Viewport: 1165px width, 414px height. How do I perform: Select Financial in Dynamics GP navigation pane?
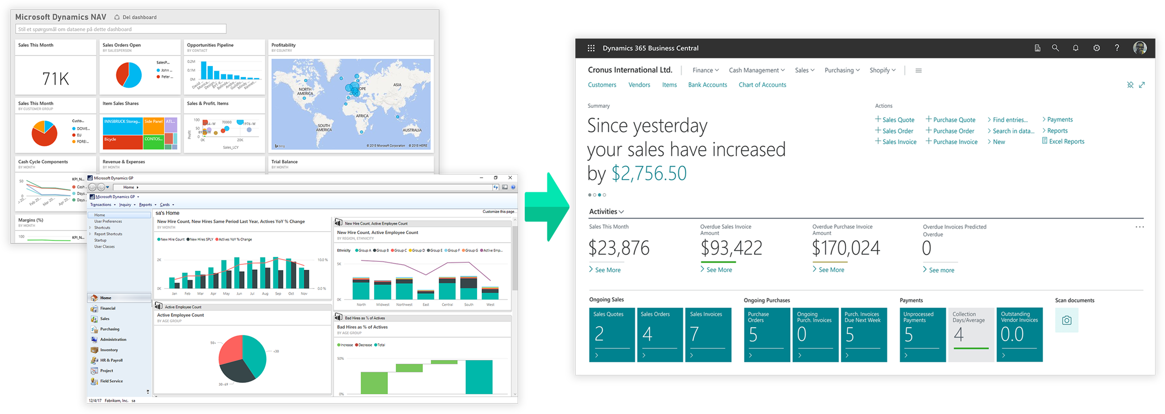click(108, 308)
